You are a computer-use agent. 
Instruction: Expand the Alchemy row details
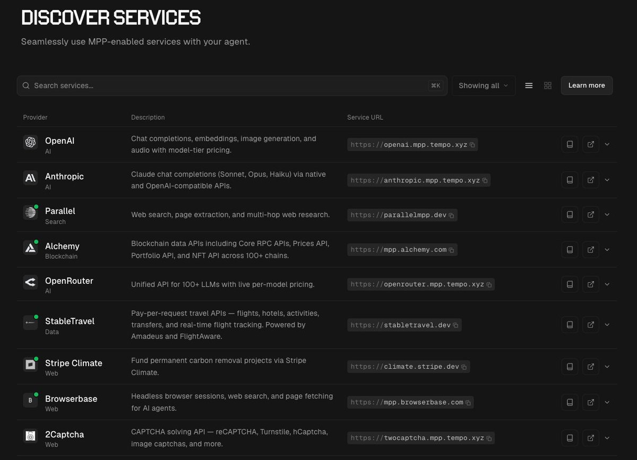point(607,249)
